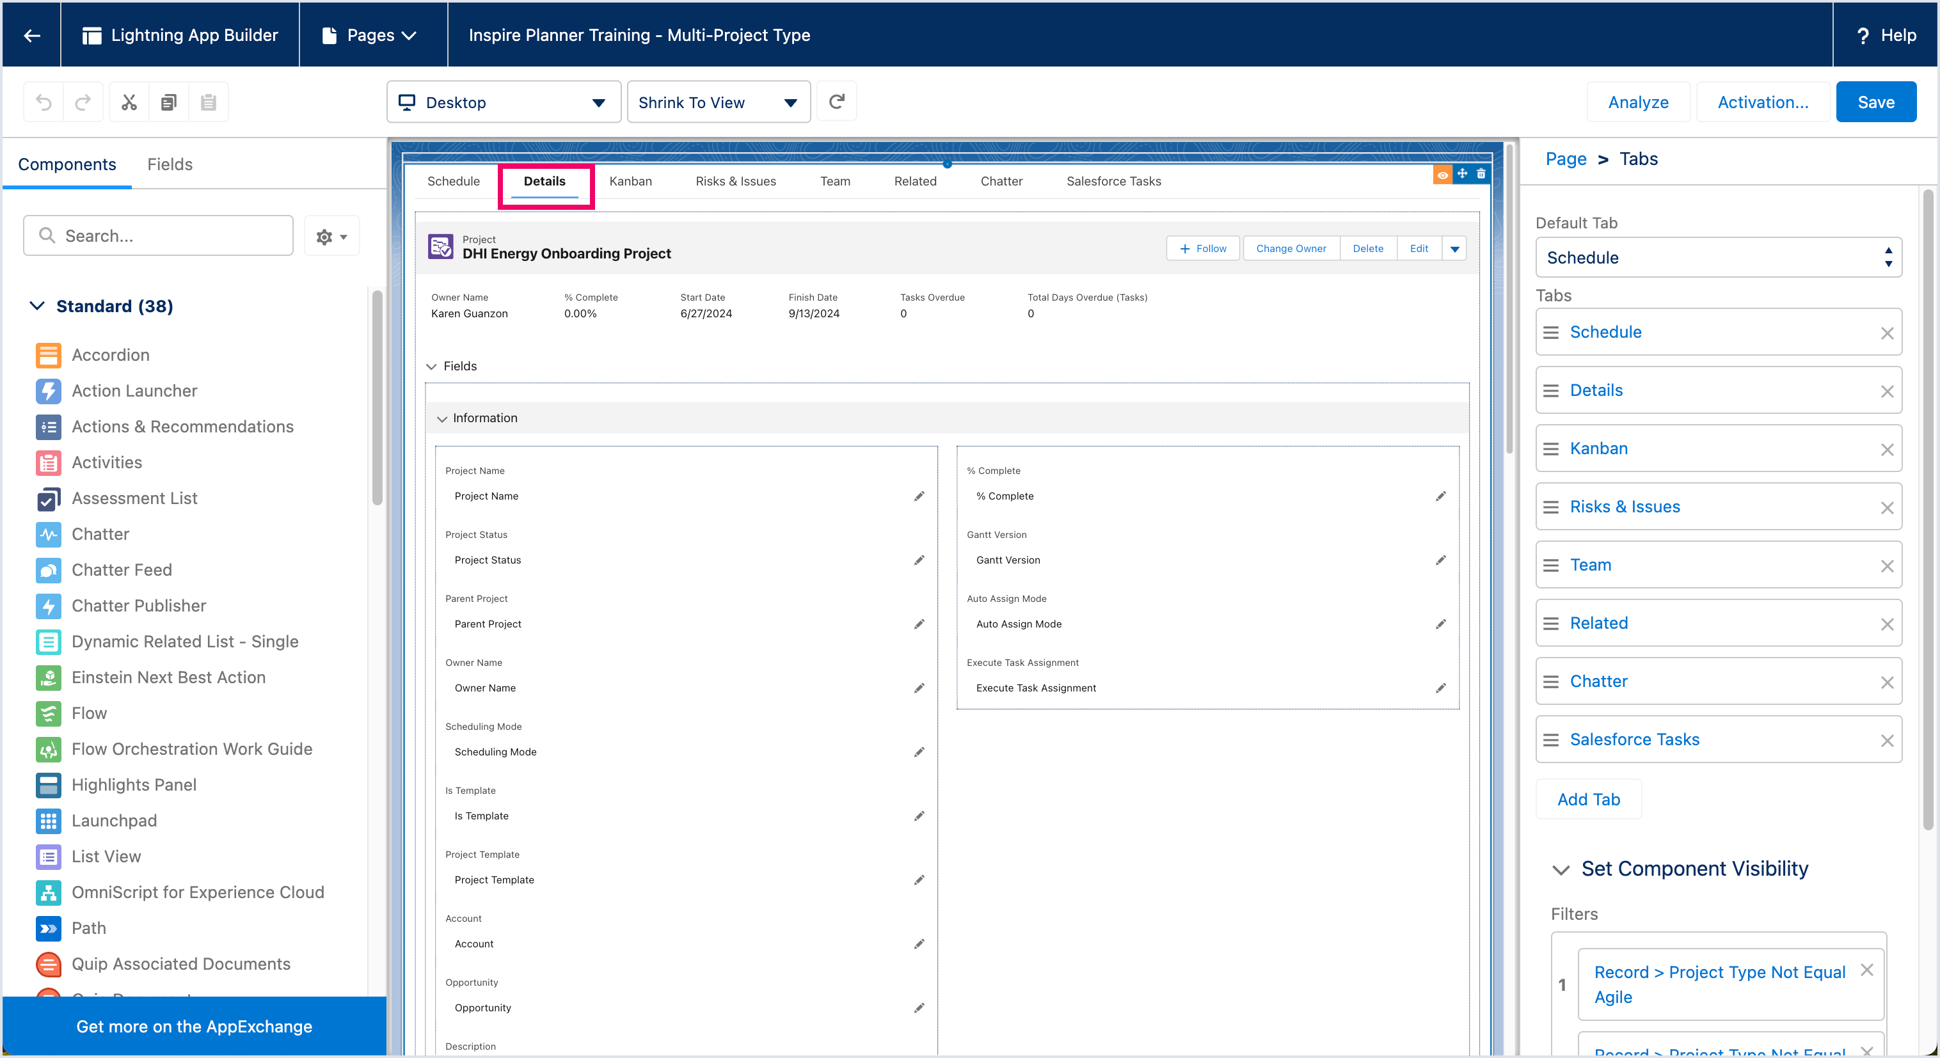1940x1058 pixels.
Task: Click the Save button
Action: pyautogui.click(x=1875, y=102)
